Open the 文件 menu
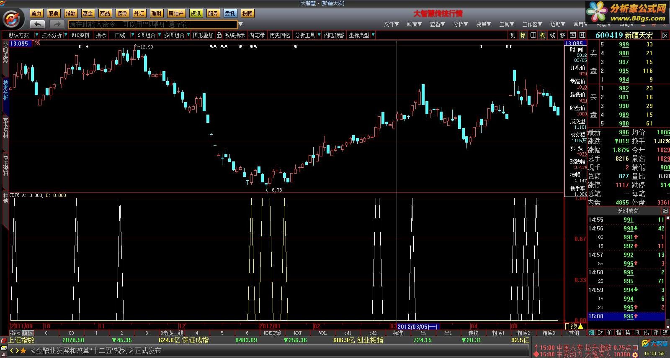 click(392, 24)
